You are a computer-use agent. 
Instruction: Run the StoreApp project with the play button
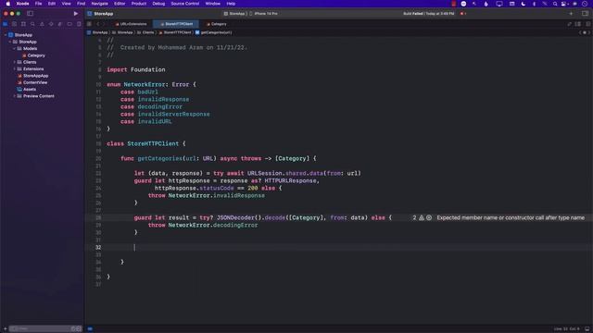click(x=76, y=14)
